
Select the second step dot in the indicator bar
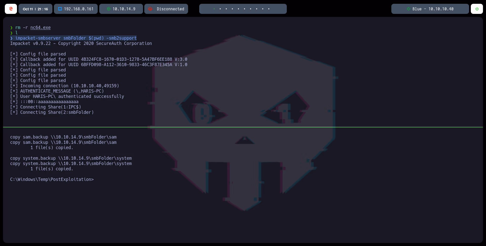(220, 9)
